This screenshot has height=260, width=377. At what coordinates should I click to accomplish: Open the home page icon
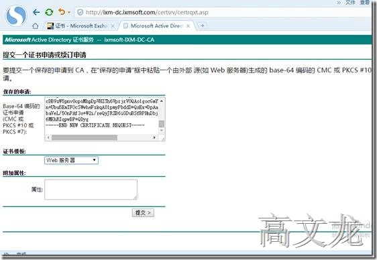click(36, 26)
